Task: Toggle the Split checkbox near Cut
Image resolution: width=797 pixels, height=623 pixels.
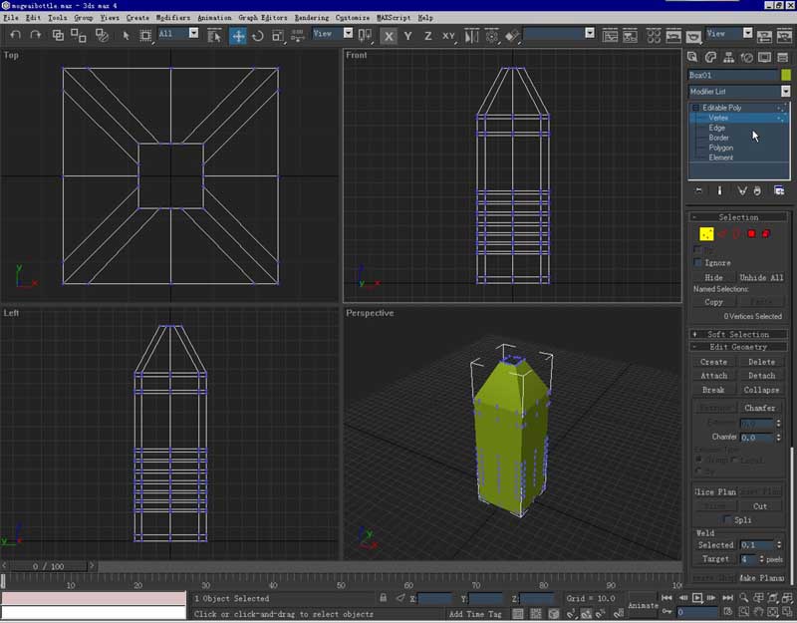Action: (x=727, y=519)
